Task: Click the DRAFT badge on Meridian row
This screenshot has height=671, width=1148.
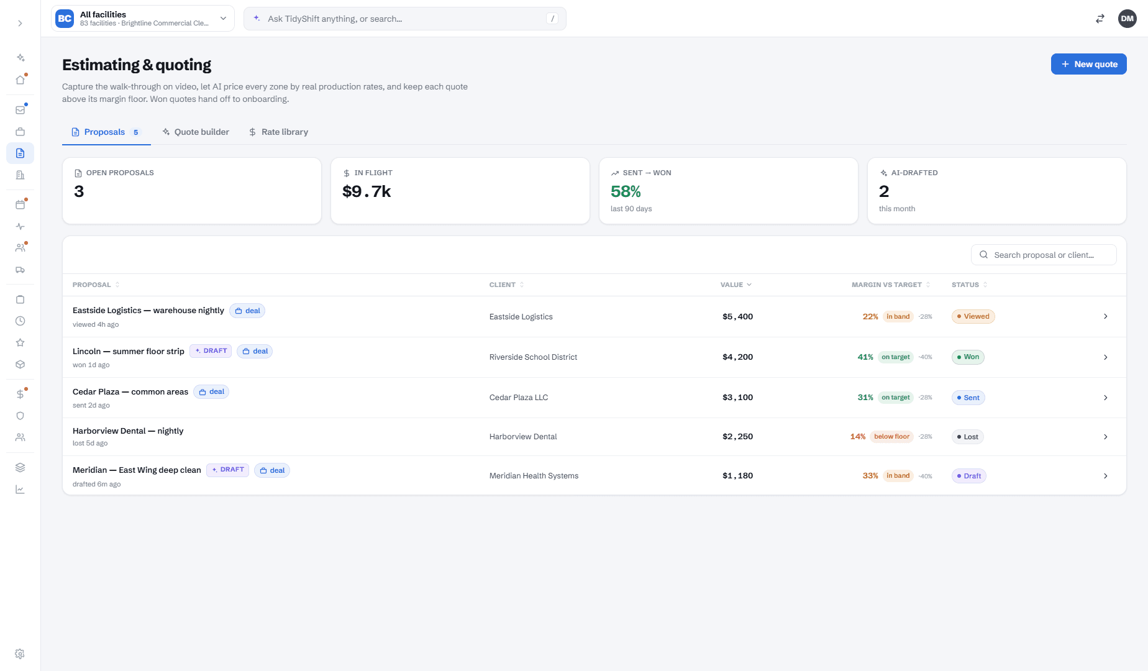Action: point(228,470)
